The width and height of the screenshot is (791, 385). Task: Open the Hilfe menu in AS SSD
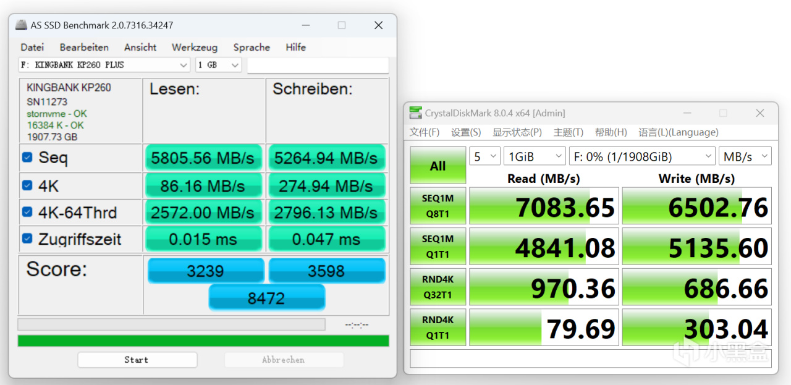pos(296,47)
